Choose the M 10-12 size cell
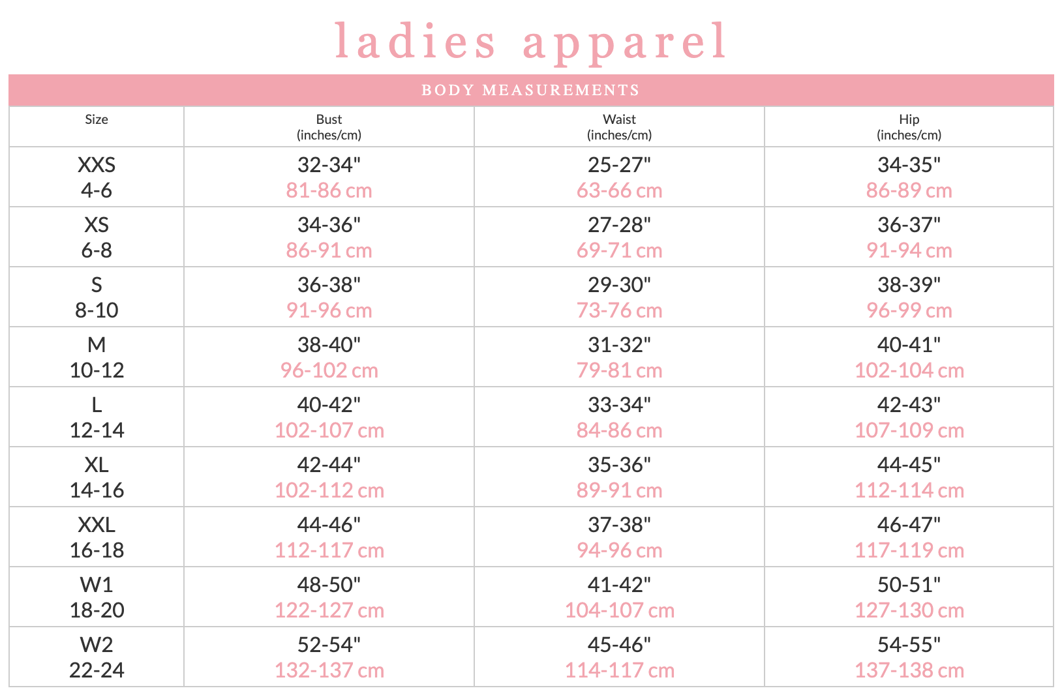Screen dimensions: 1062x699 pyautogui.click(x=97, y=357)
